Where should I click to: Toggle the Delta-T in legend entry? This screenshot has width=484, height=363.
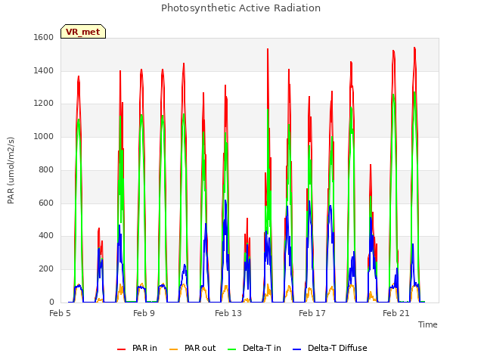[x=254, y=348]
